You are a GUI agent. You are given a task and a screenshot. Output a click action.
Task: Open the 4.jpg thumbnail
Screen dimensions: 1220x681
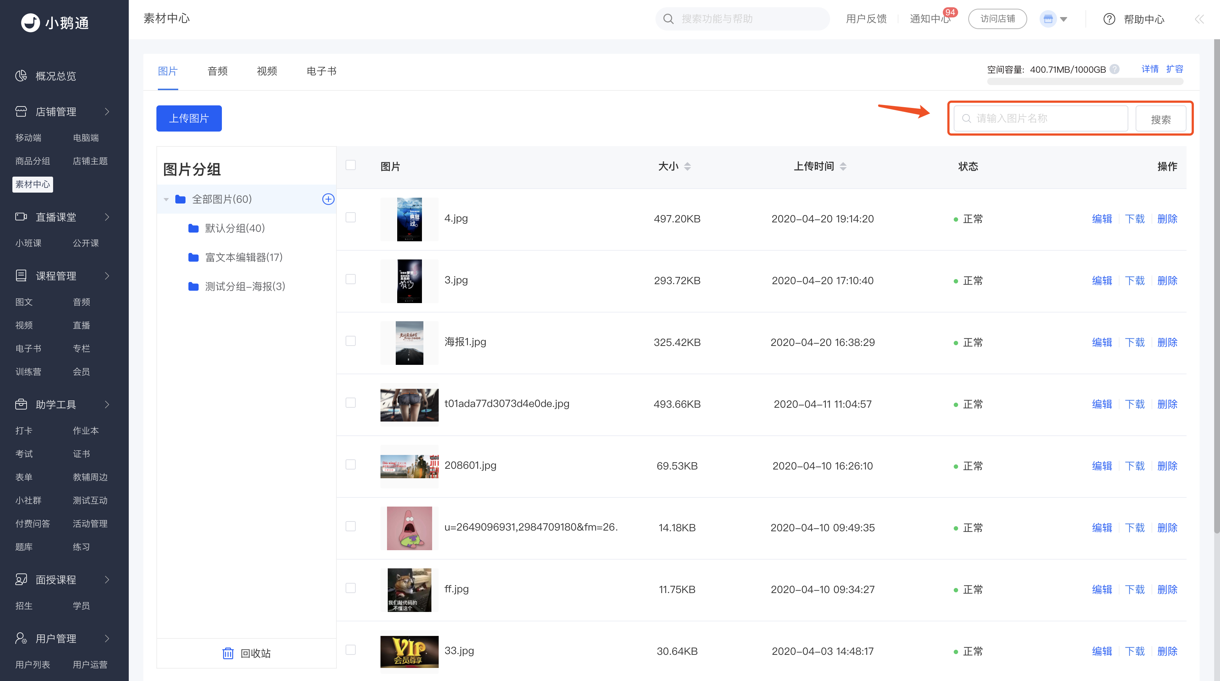409,219
